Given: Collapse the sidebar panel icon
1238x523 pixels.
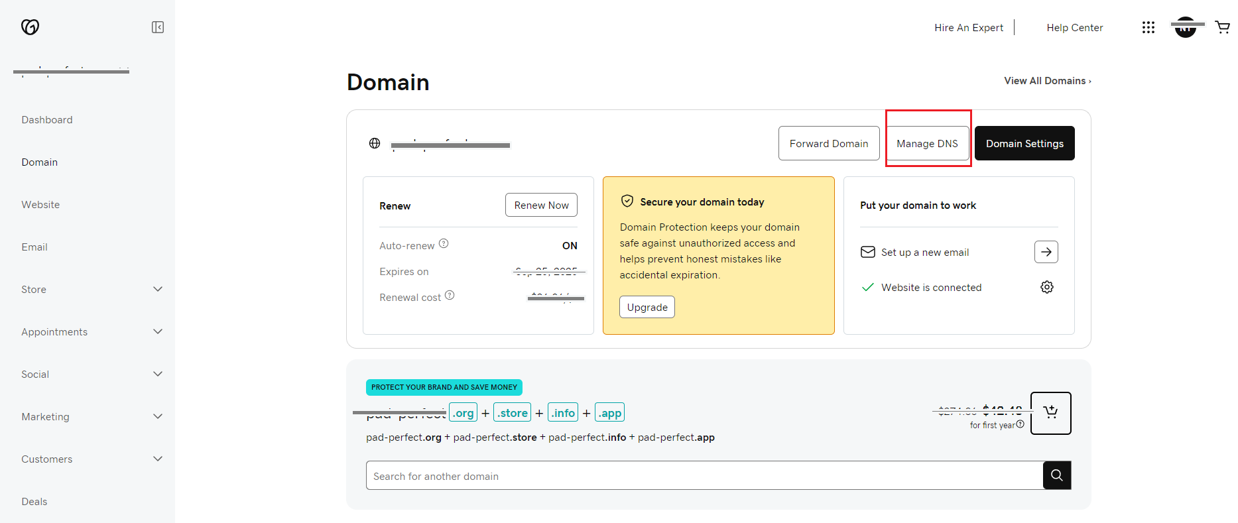Looking at the screenshot, I should click(158, 27).
